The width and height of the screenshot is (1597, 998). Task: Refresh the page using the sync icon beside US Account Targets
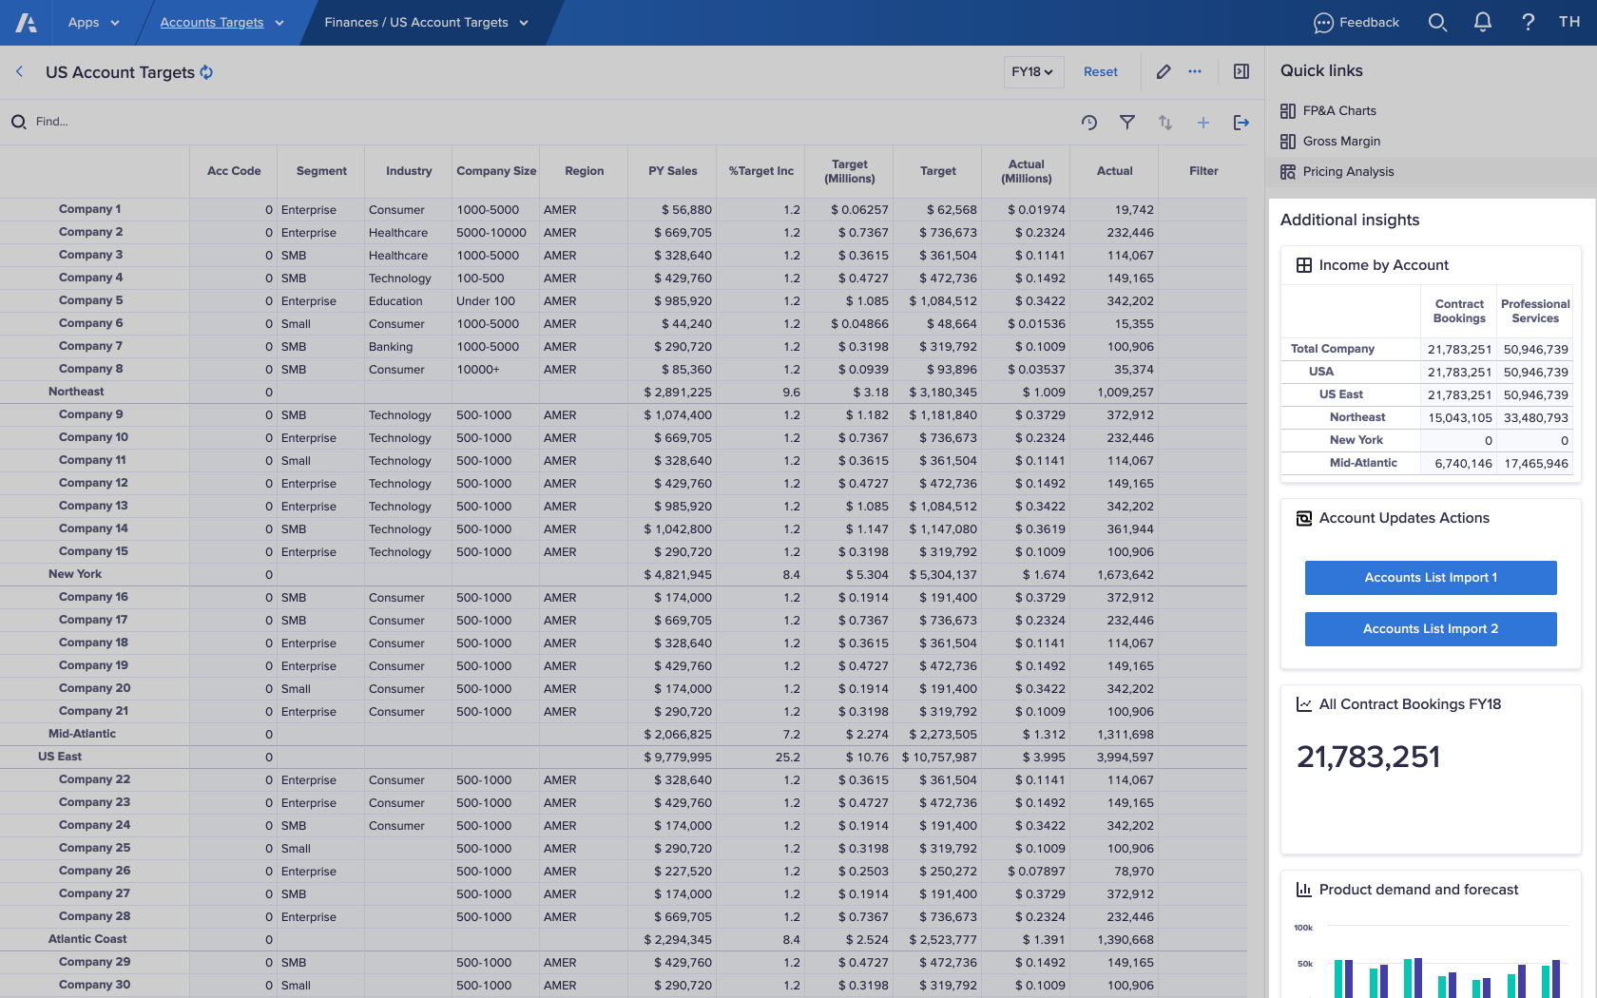(x=205, y=72)
